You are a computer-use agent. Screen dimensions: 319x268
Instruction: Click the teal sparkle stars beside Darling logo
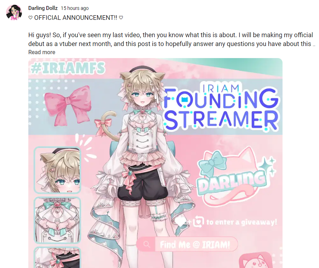click(x=269, y=165)
